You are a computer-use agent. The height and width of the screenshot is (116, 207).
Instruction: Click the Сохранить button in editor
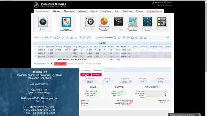(x=85, y=75)
